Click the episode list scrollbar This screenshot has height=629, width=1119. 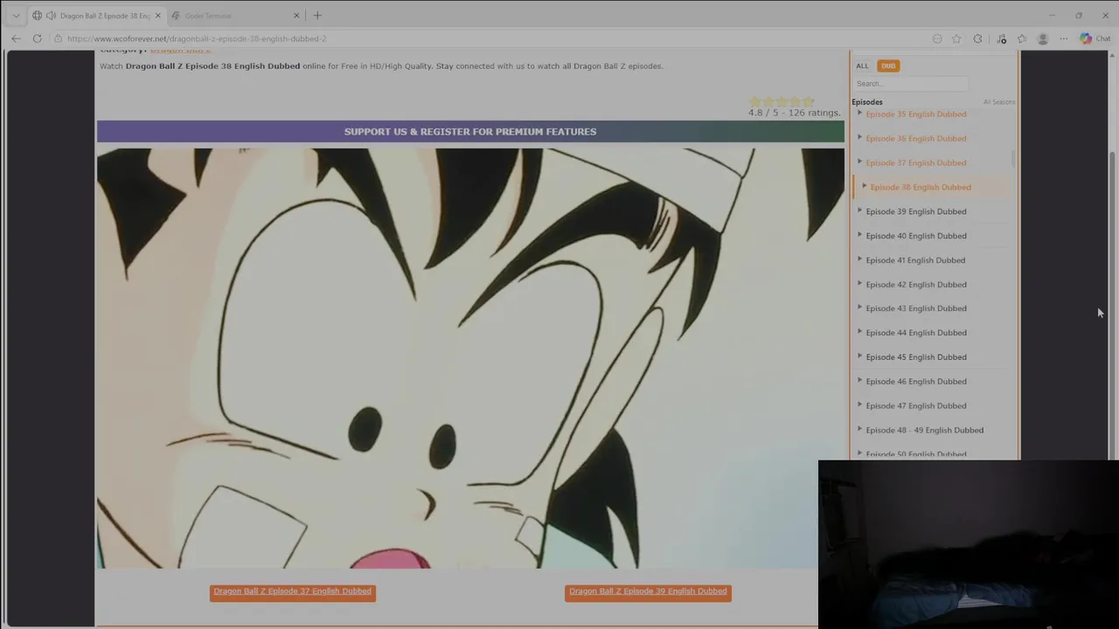tap(1013, 161)
